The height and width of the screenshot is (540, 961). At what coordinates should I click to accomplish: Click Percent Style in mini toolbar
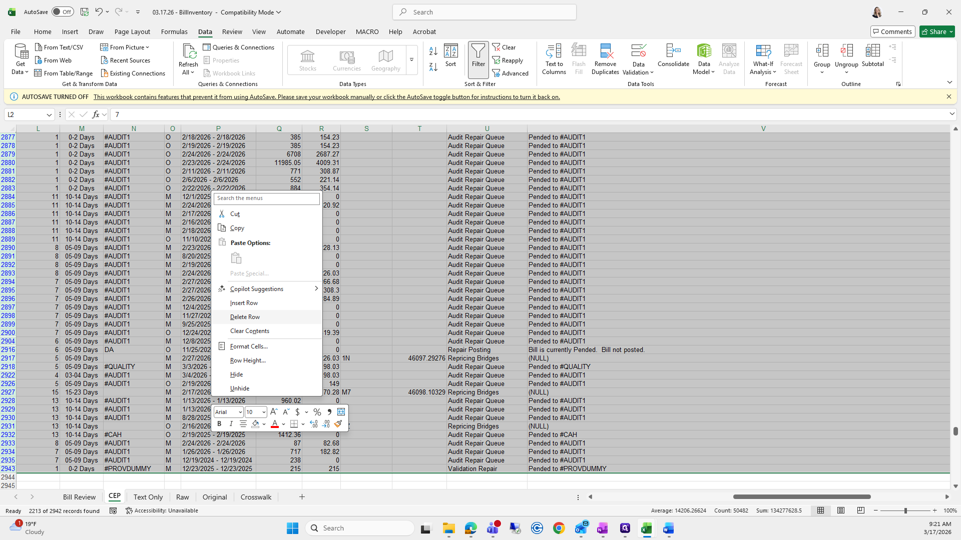(317, 412)
